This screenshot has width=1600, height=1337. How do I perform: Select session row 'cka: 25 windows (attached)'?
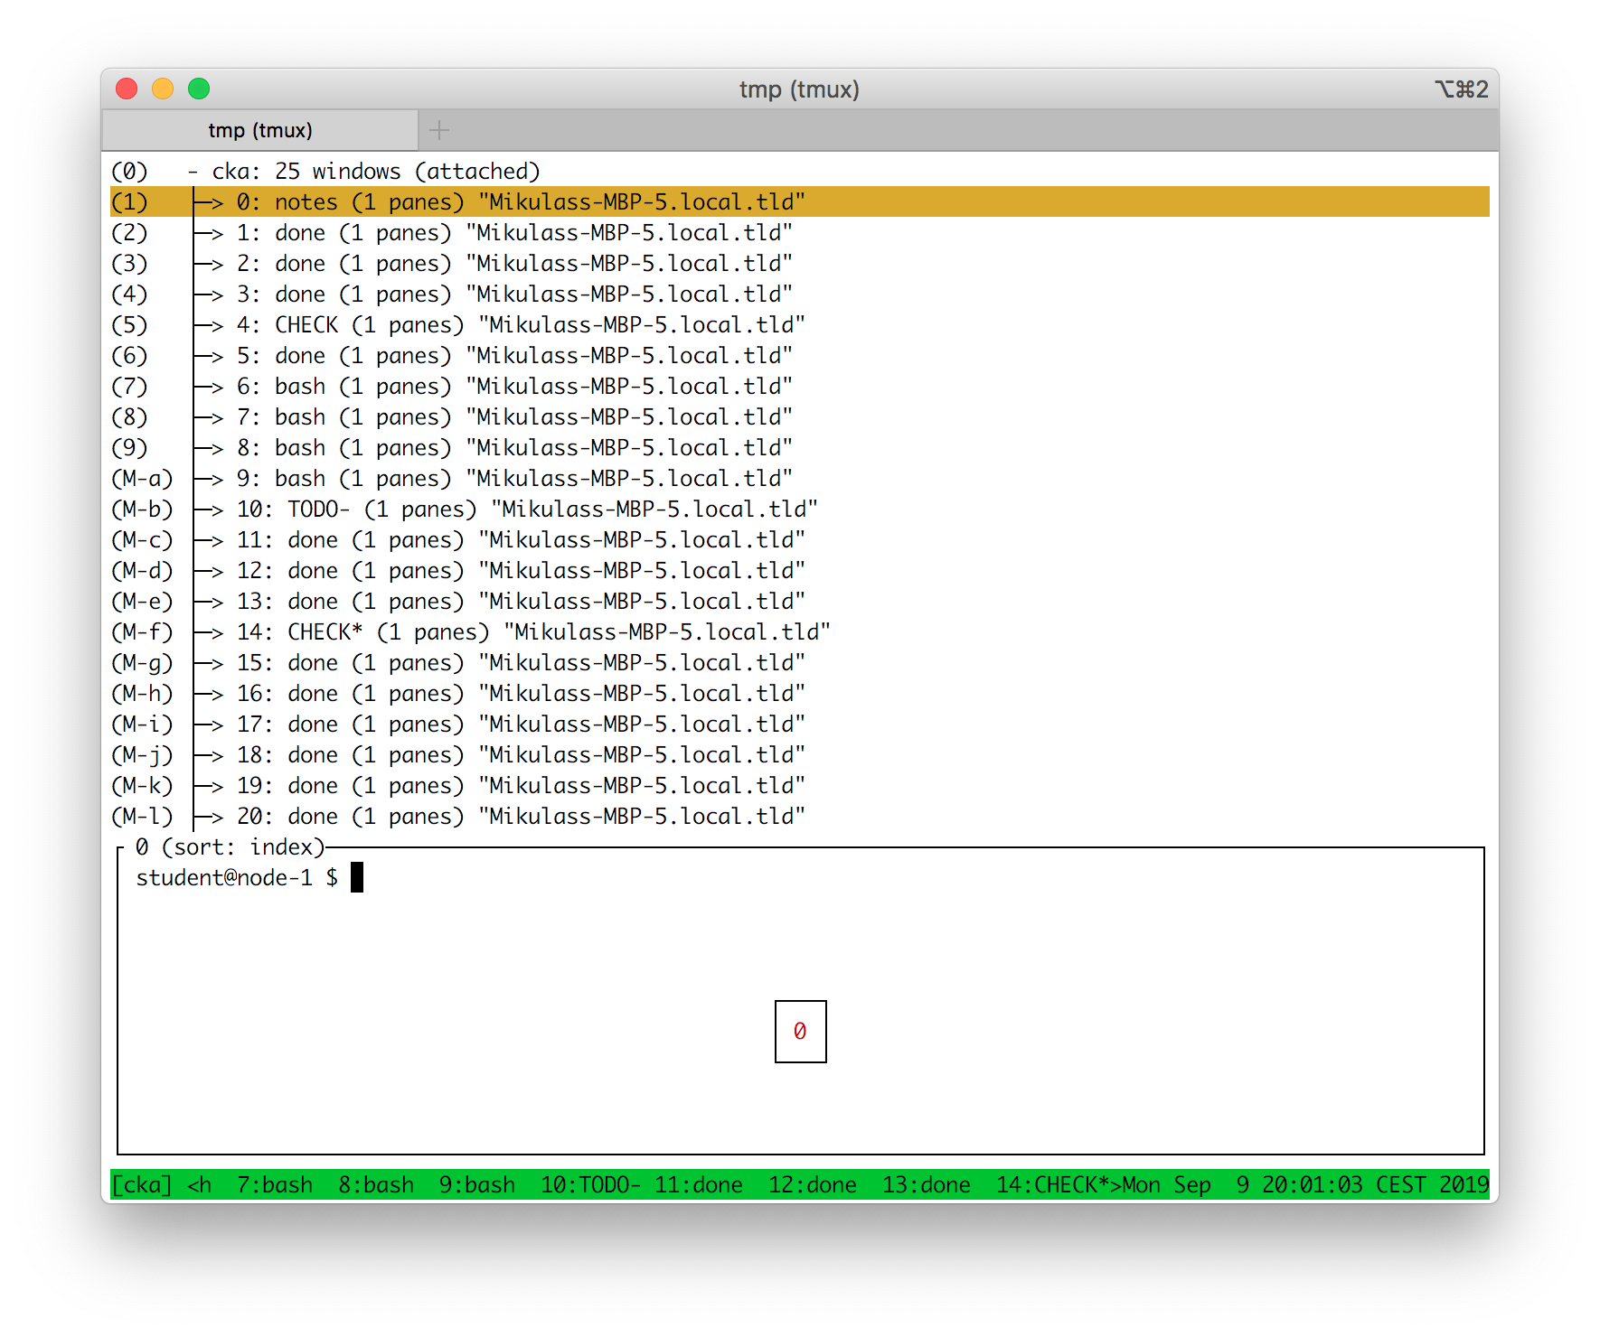[800, 172]
